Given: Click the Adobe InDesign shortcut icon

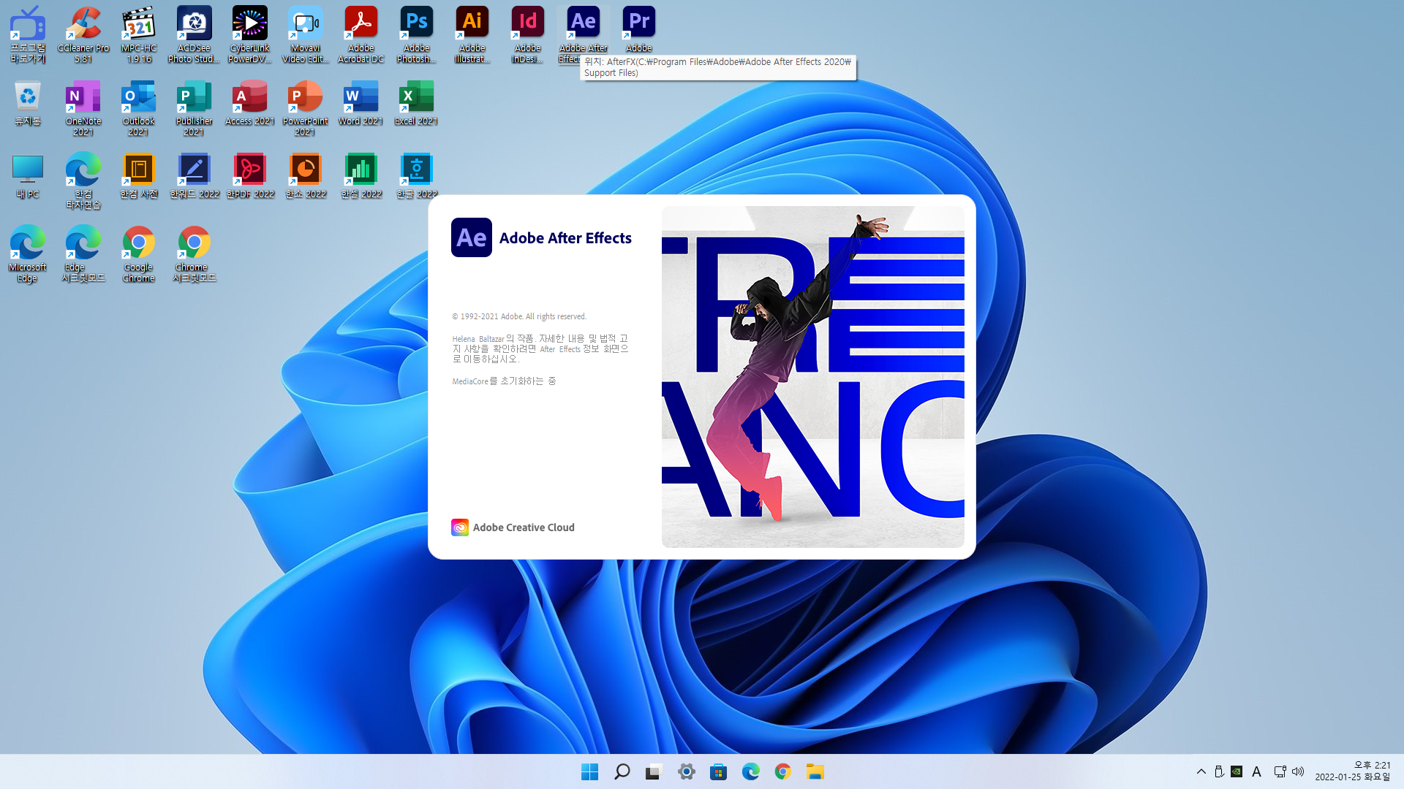Looking at the screenshot, I should click(527, 23).
